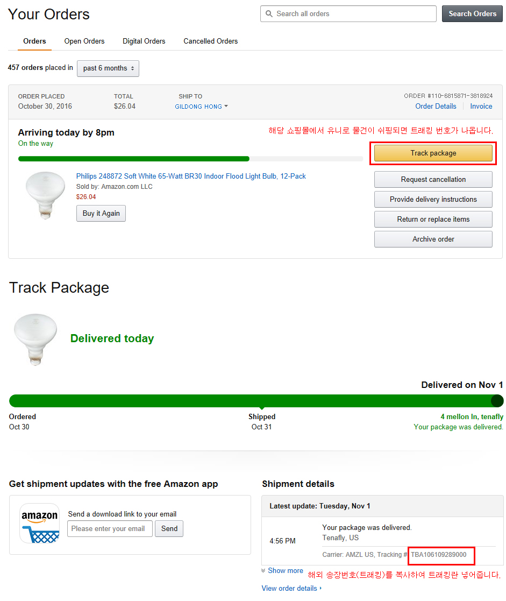Image resolution: width=506 pixels, height=601 pixels.
Task: Open the Philips 248872 bulb product link
Action: pos(191,176)
